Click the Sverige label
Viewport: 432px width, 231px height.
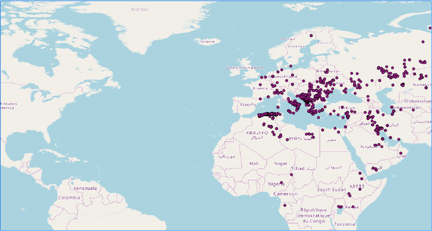(x=297, y=46)
